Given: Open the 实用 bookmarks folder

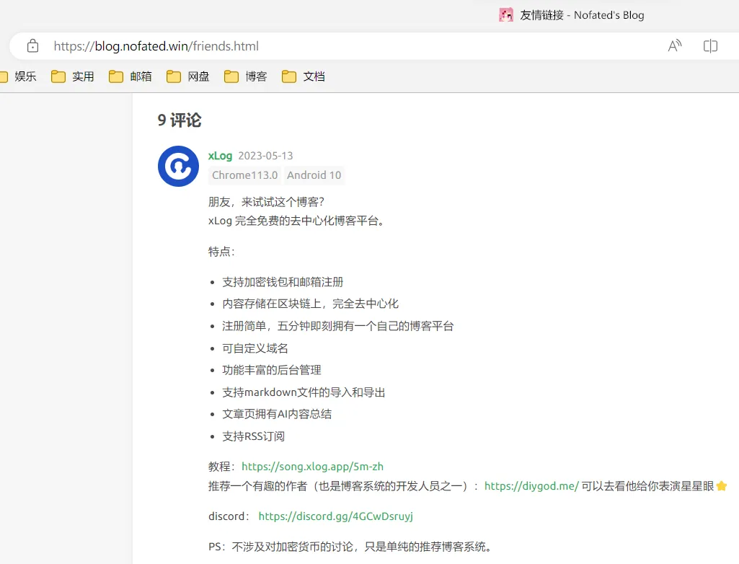Looking at the screenshot, I should click(x=73, y=76).
